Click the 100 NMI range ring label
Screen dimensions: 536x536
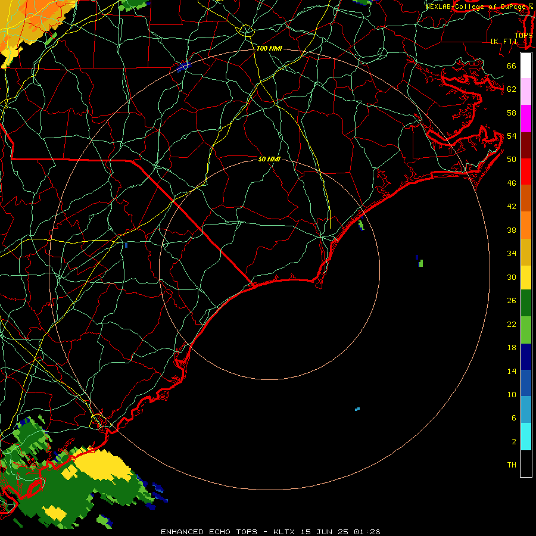click(x=269, y=48)
